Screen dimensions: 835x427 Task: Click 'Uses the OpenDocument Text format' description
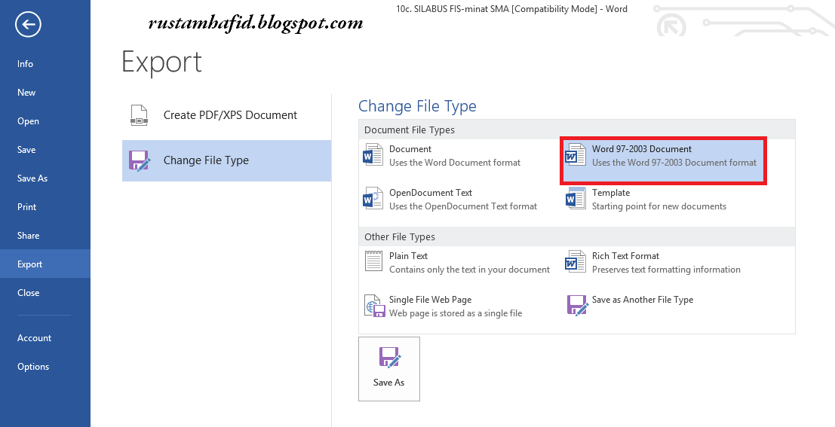tap(463, 206)
